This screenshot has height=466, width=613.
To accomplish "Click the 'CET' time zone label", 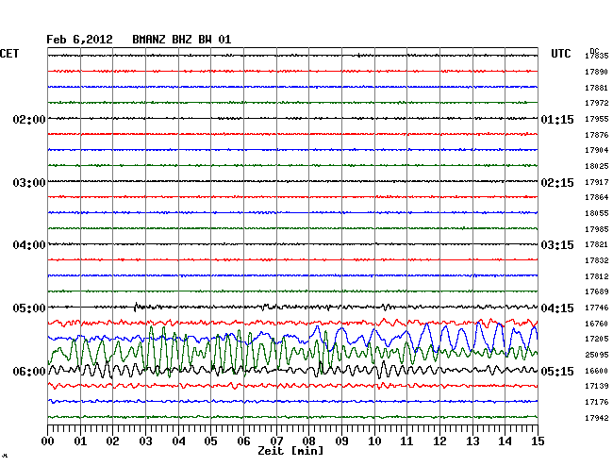I will 9,54.
